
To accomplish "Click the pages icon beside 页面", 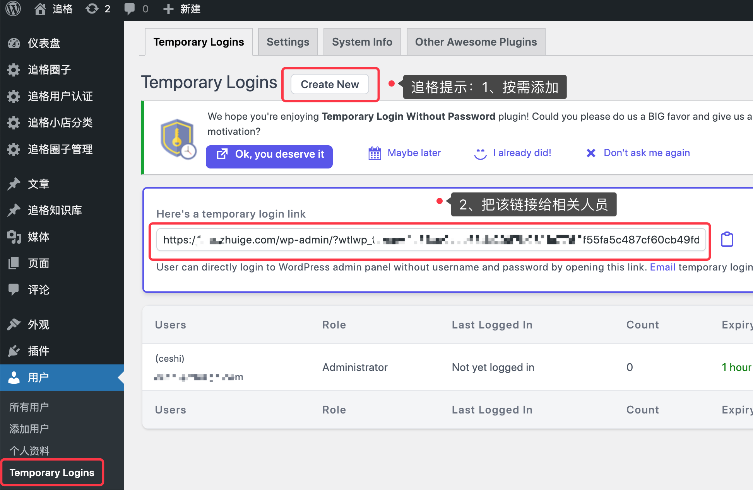I will [14, 263].
